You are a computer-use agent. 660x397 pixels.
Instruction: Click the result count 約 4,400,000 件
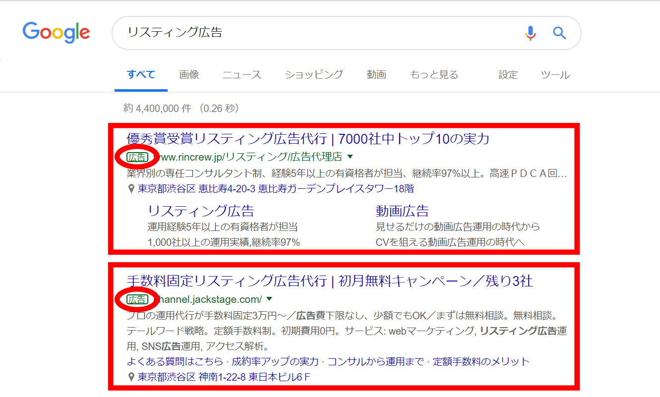(x=158, y=108)
